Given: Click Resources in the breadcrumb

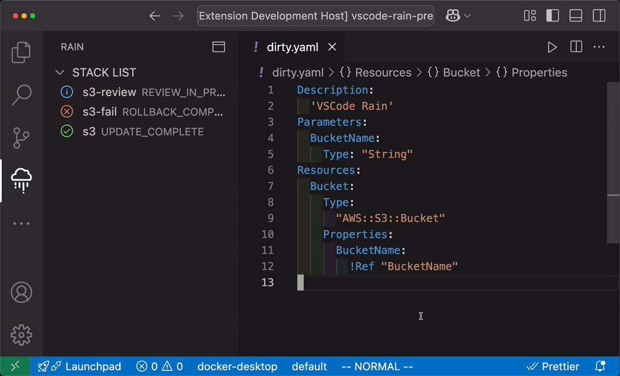Looking at the screenshot, I should (x=383, y=73).
